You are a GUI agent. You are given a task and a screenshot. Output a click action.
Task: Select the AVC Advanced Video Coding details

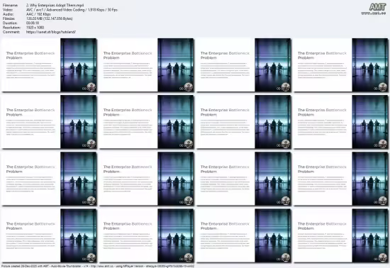coord(72,10)
